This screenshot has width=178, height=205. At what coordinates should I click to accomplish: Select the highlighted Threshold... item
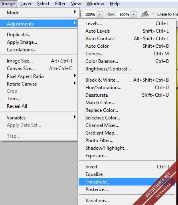pyautogui.click(x=127, y=182)
